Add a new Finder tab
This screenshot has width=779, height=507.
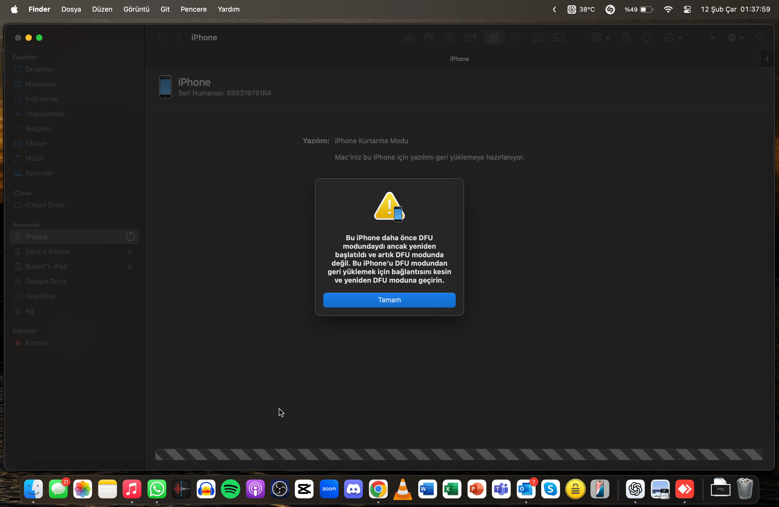click(767, 59)
